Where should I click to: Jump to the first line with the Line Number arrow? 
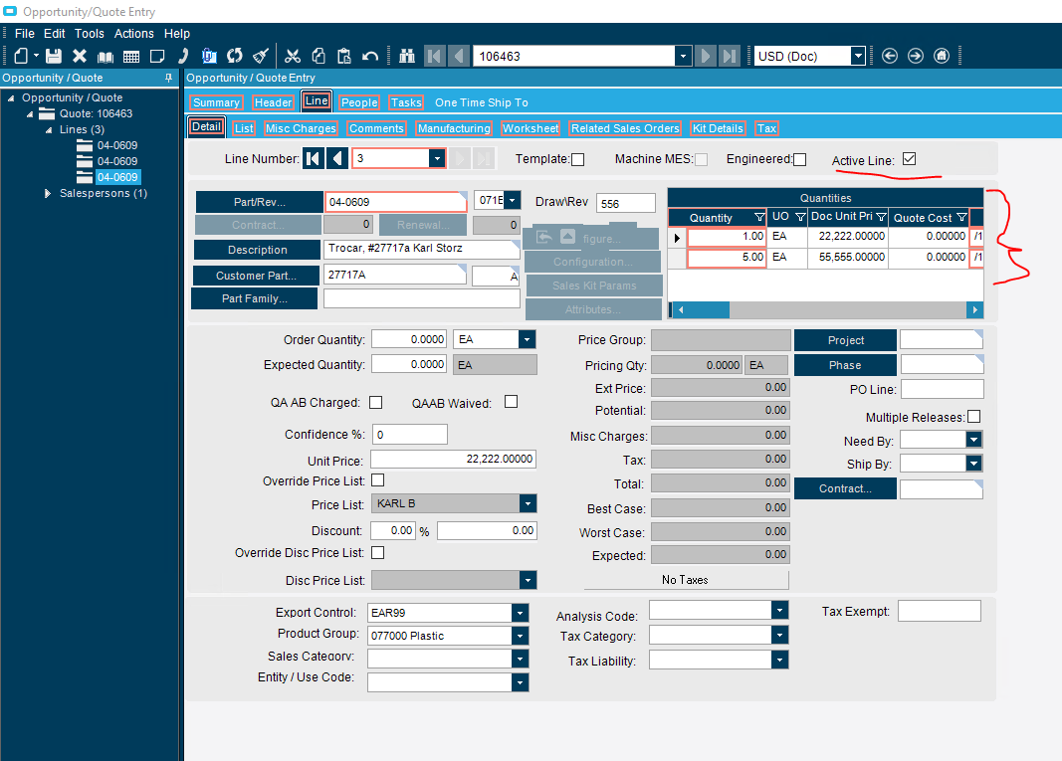click(x=313, y=158)
